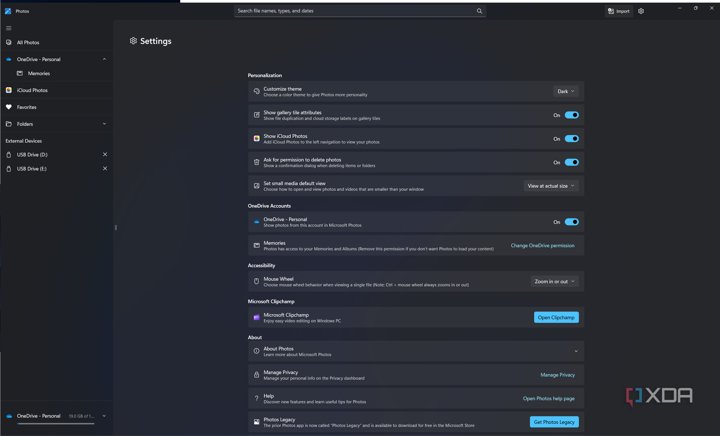Click the "Accessibility" section heading
Screen dimensions: 720x436
[261, 265]
